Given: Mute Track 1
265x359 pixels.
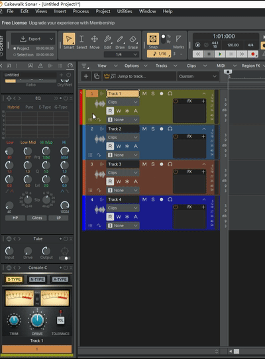Looking at the screenshot, I should (x=144, y=93).
